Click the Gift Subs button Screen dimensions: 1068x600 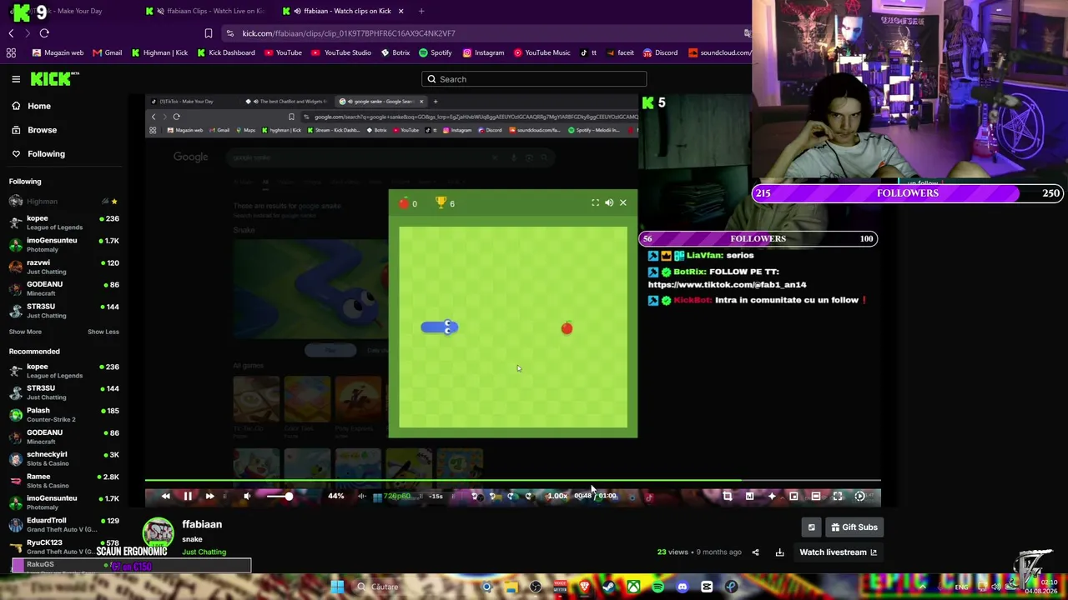tap(854, 527)
